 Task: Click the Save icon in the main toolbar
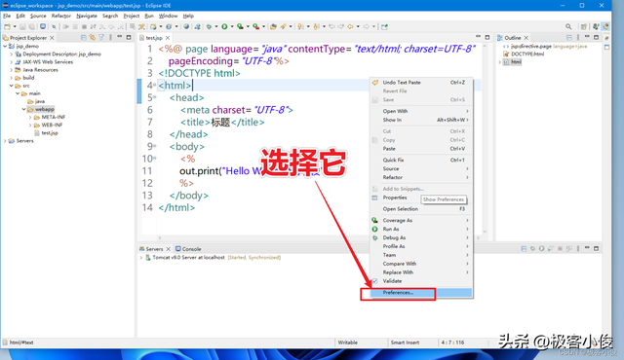(x=22, y=26)
